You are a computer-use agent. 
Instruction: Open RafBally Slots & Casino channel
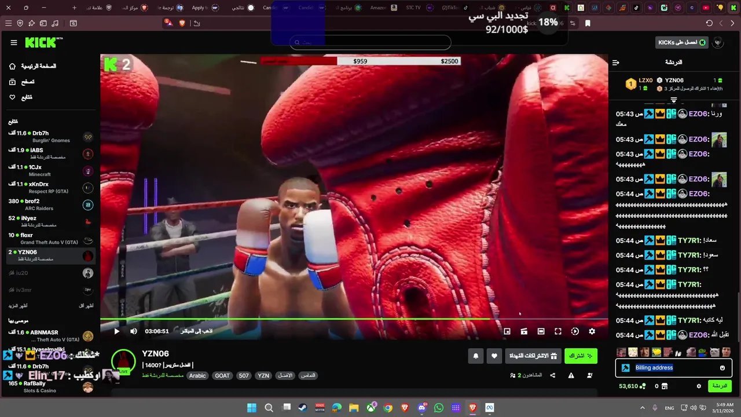tap(51, 387)
